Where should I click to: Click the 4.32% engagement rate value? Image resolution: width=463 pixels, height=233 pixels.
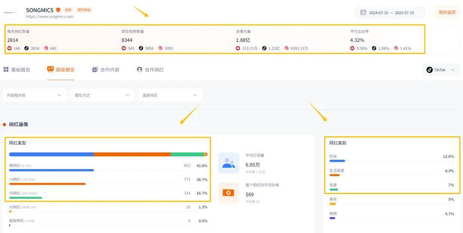357,40
